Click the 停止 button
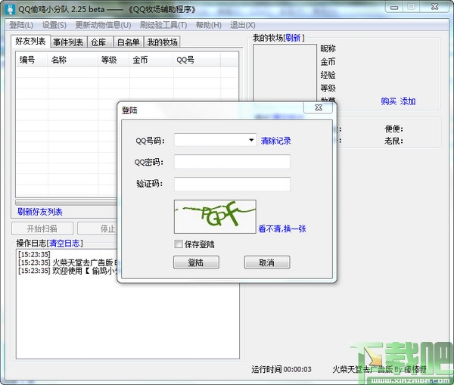Screen dimensions: 454x385 [x=98, y=228]
